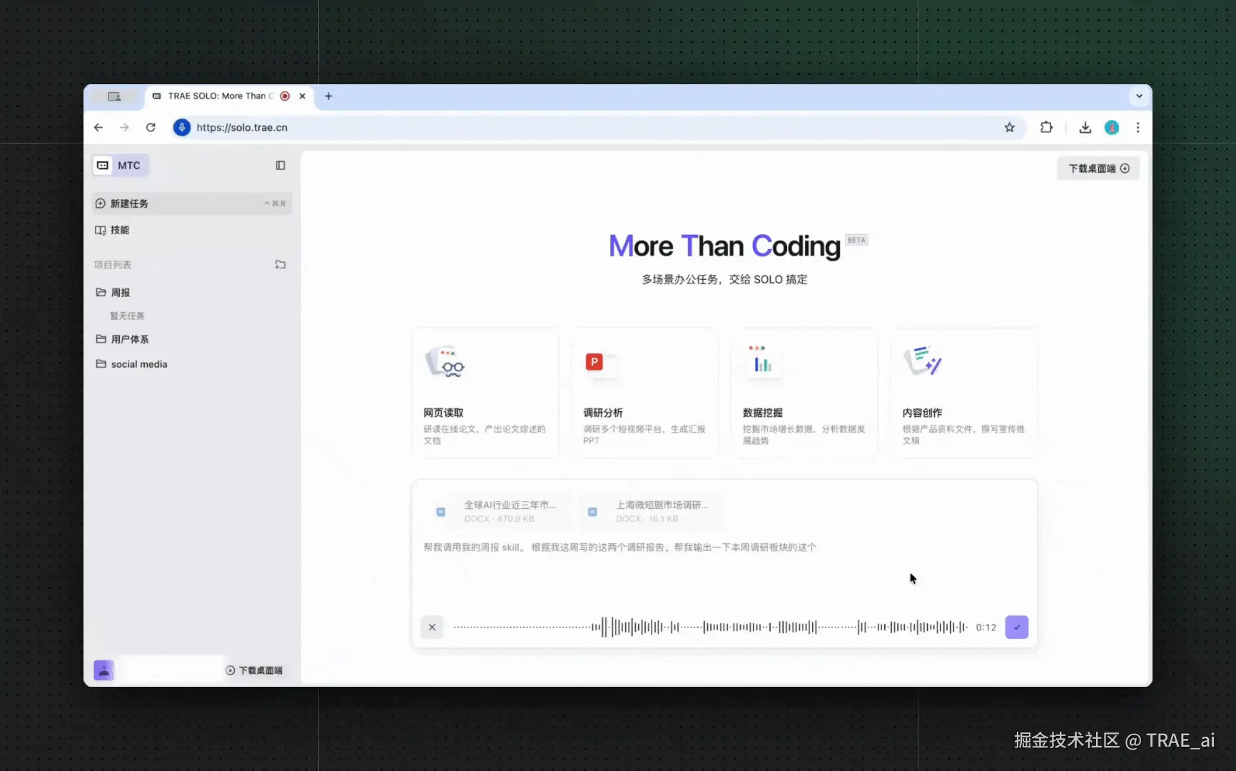Confirm the voice recording with checkmark

(1016, 628)
